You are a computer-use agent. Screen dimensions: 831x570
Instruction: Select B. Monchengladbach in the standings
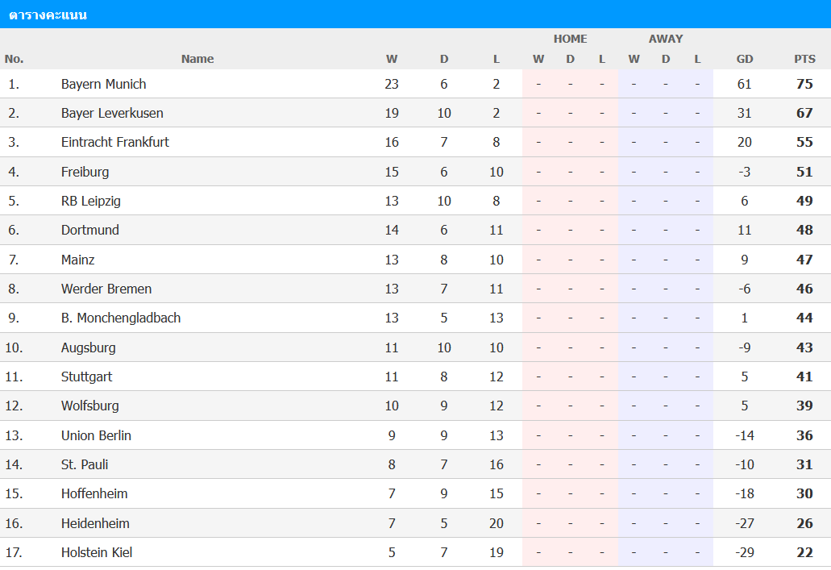(121, 318)
